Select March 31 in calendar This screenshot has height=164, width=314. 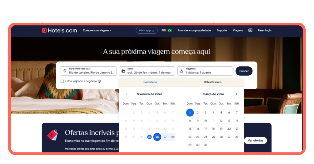(x=205, y=145)
